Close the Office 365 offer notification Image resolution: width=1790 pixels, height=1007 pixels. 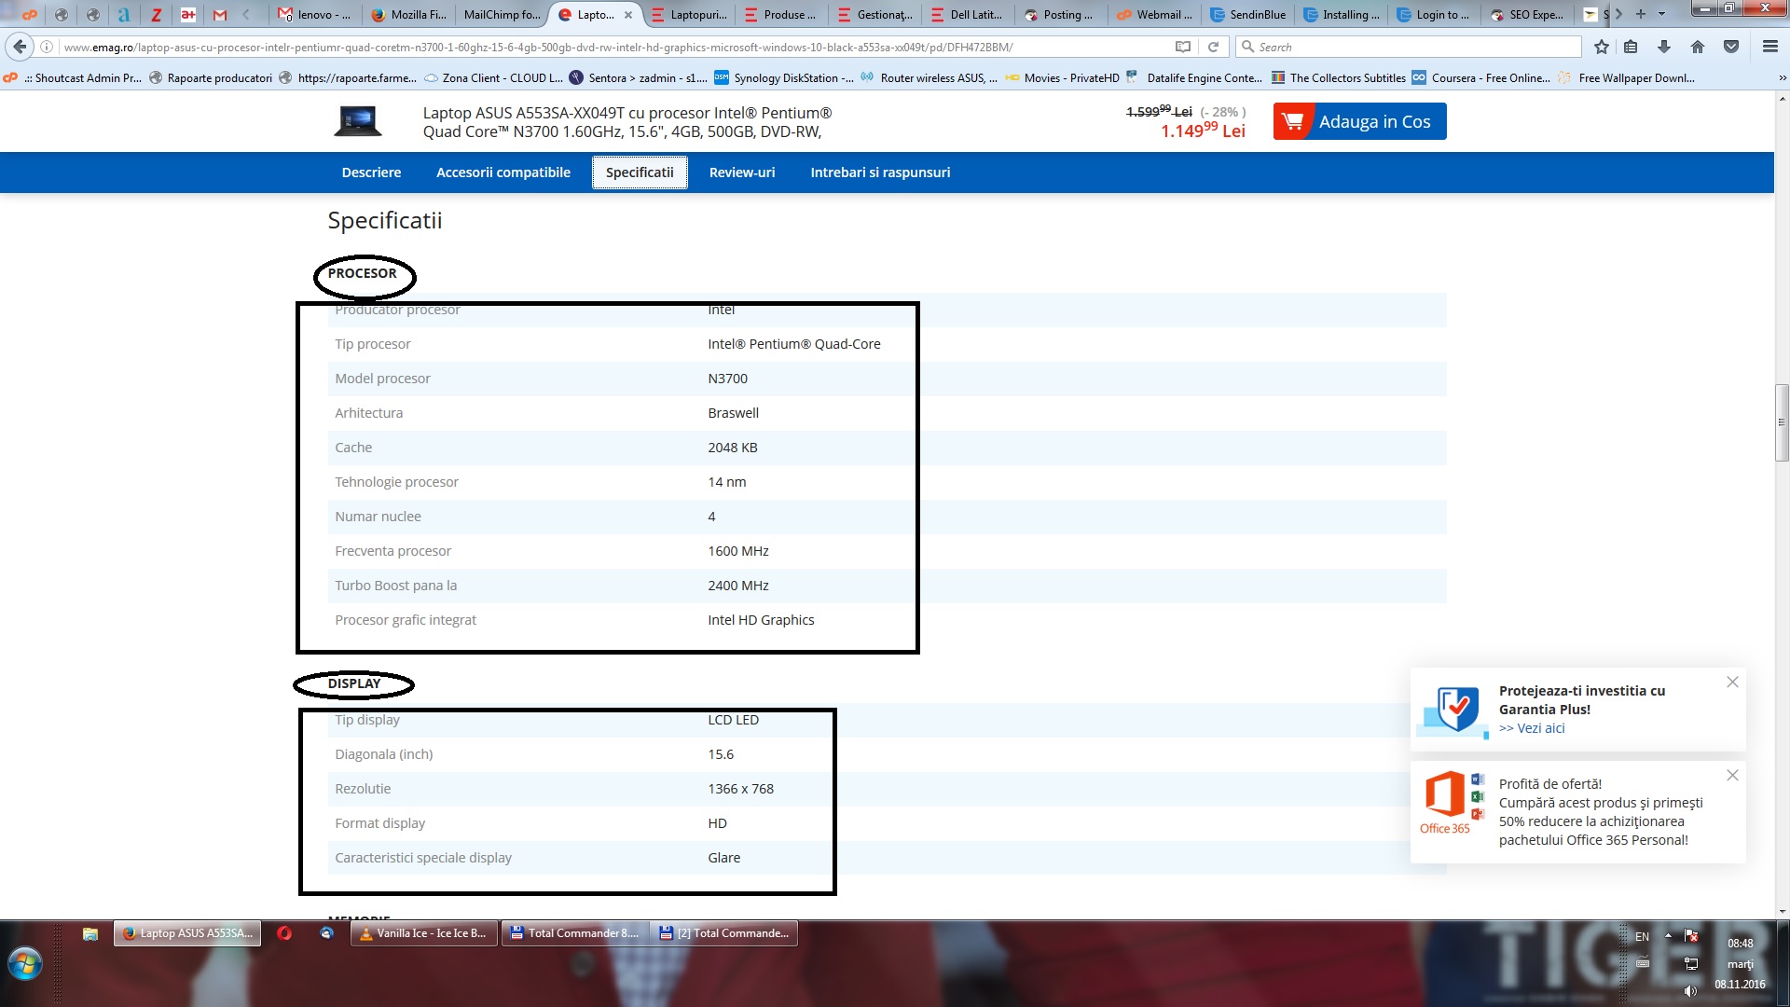(x=1732, y=775)
